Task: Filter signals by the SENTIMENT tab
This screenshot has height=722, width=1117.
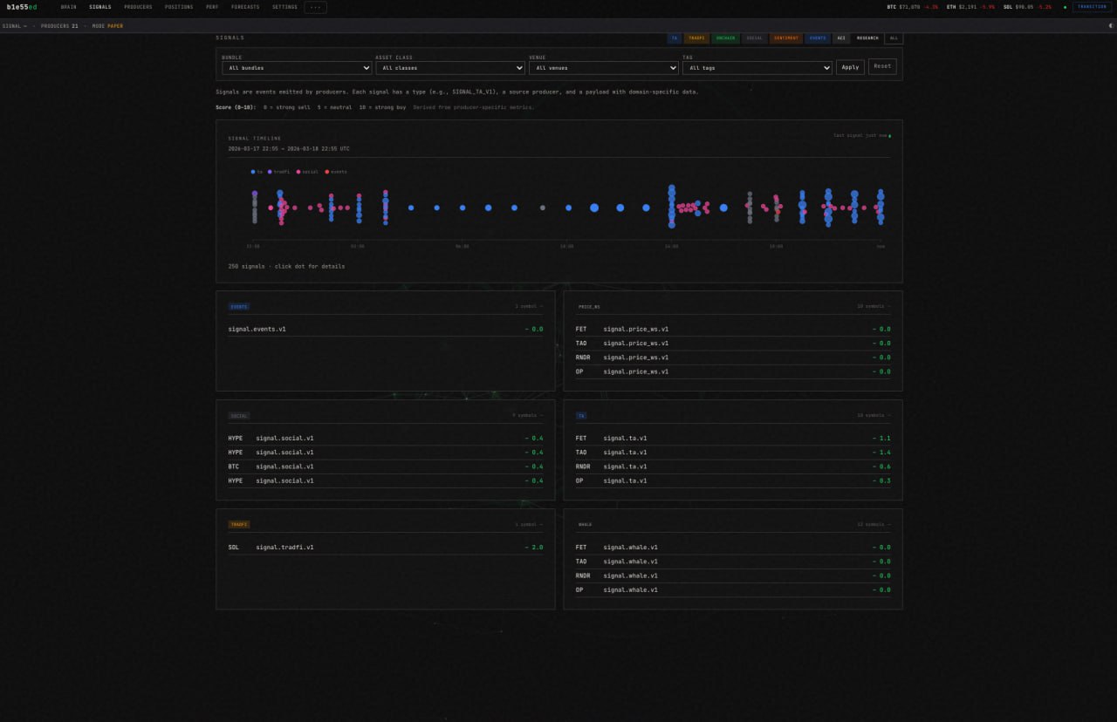Action: [786, 38]
